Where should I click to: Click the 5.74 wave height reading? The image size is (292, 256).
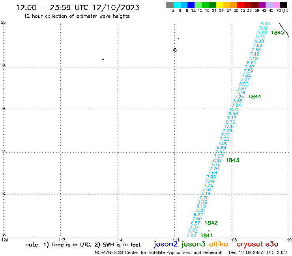pos(260,37)
